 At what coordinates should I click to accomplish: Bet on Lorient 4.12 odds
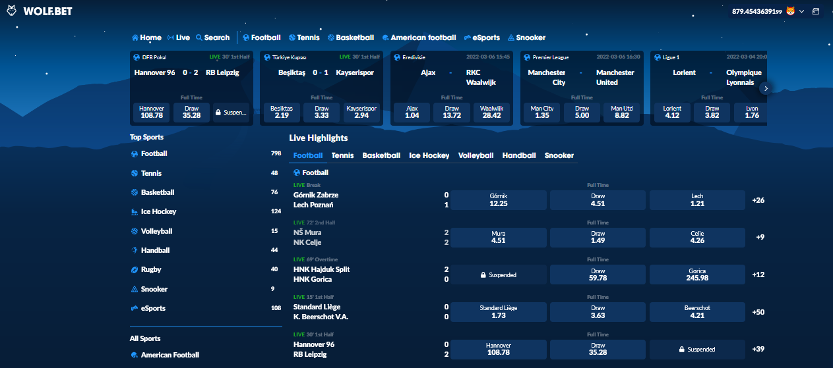pos(672,113)
